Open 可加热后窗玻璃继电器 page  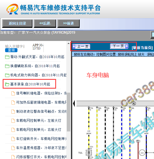pyautogui.click(x=41, y=102)
